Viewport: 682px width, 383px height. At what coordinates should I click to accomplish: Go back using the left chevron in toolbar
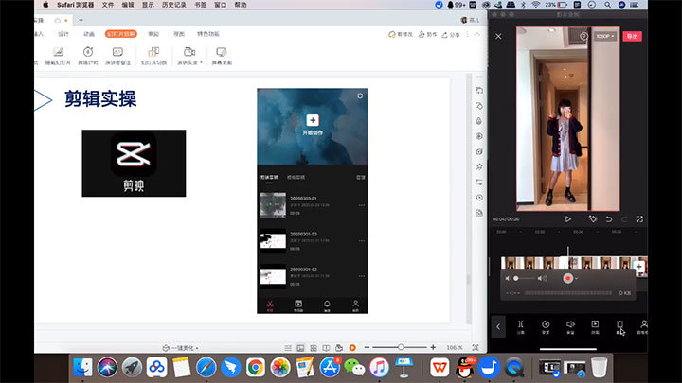[498, 327]
